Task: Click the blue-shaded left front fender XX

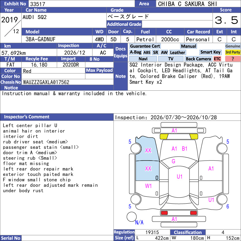Action: [x=148, y=150]
